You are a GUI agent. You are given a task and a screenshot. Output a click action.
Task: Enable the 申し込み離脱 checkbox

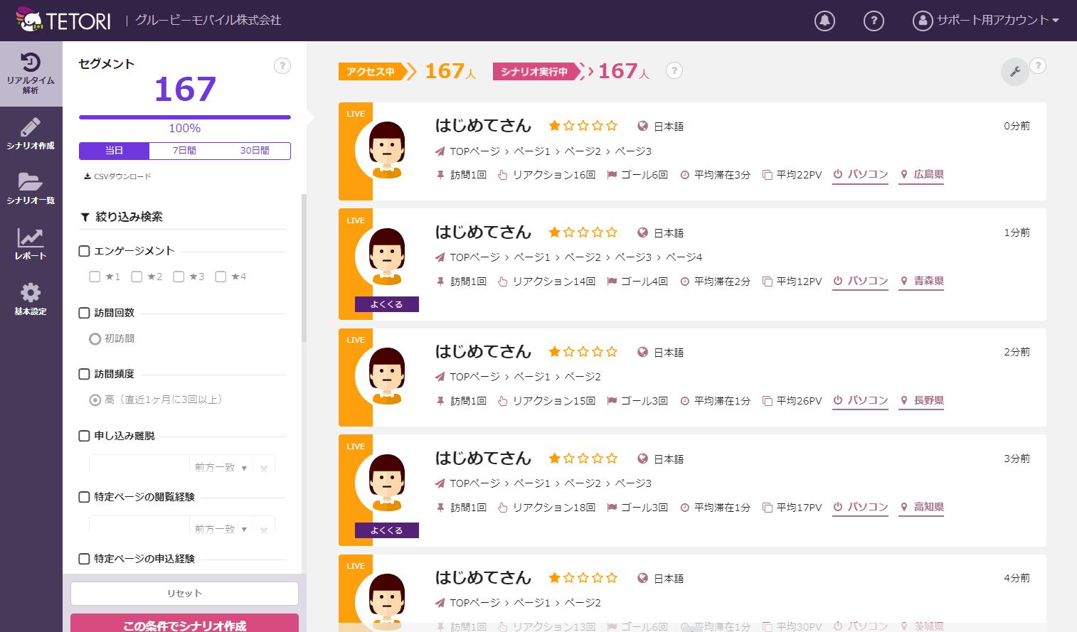[84, 436]
